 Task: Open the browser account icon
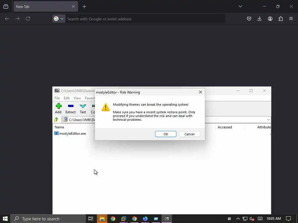pos(270,19)
